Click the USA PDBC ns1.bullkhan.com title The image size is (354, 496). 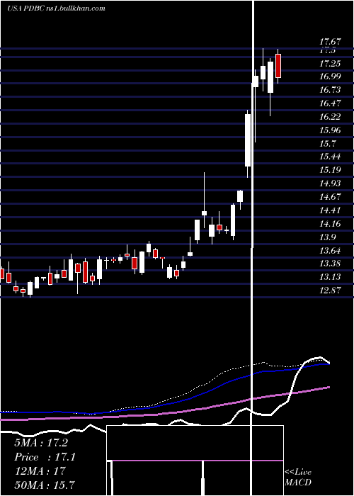coord(56,9)
